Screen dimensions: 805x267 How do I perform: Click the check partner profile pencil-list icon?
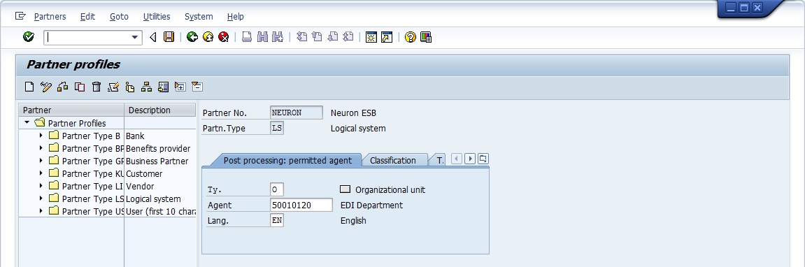pyautogui.click(x=113, y=87)
